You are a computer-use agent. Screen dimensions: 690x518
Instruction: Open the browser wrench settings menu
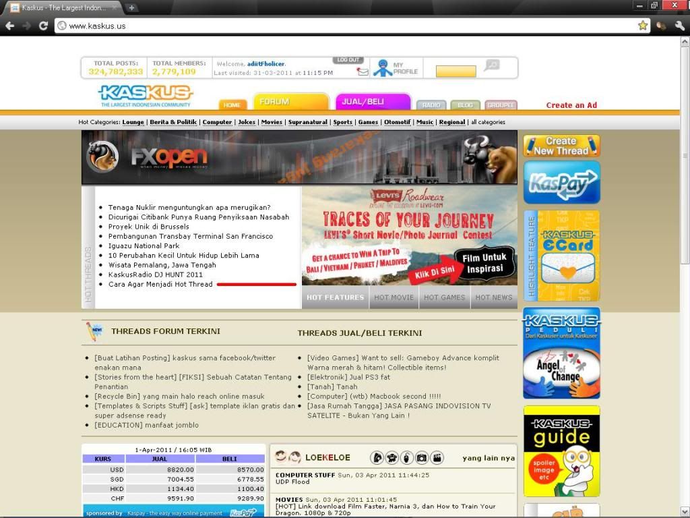pyautogui.click(x=680, y=26)
